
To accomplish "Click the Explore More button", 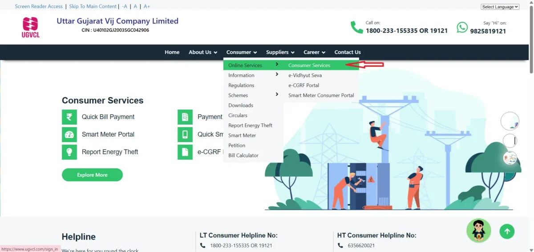I will (92, 175).
